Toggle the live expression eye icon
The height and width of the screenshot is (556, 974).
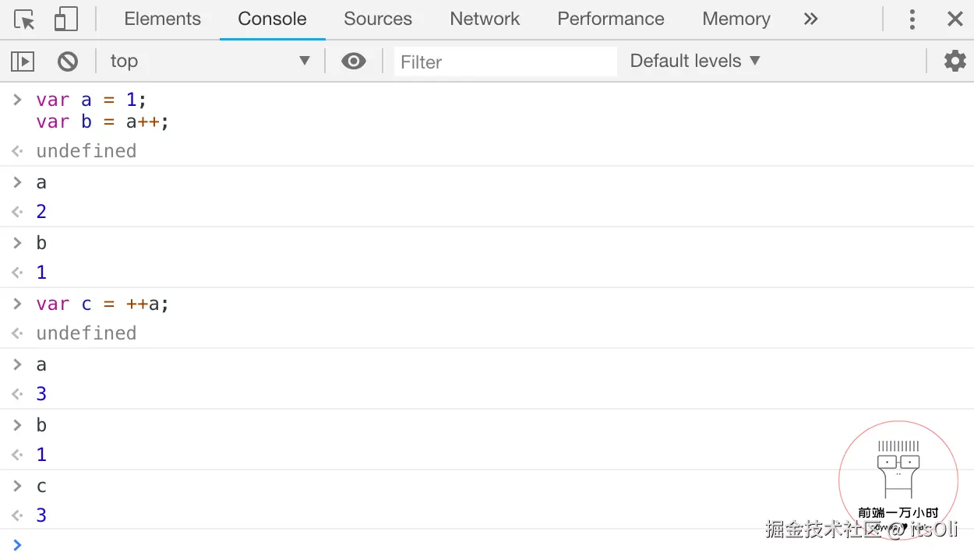pos(354,61)
